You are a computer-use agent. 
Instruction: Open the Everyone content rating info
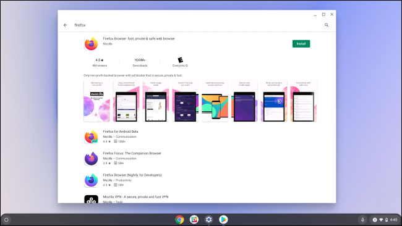[180, 62]
